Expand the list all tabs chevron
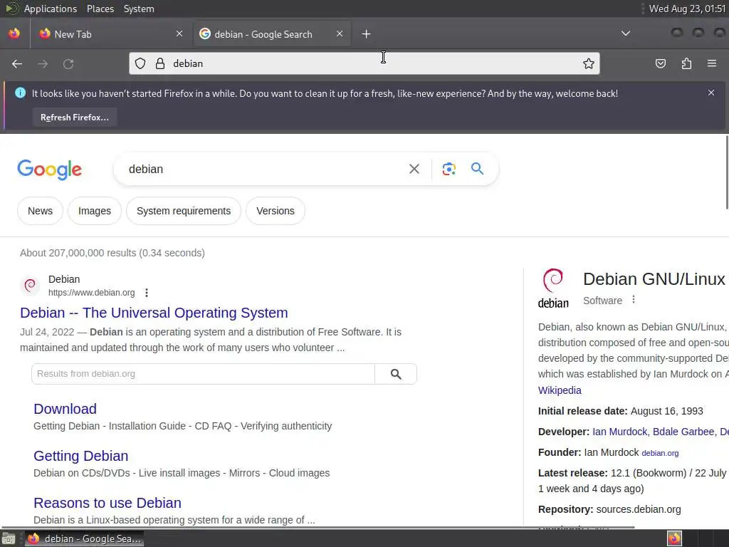729x547 pixels. tap(626, 33)
